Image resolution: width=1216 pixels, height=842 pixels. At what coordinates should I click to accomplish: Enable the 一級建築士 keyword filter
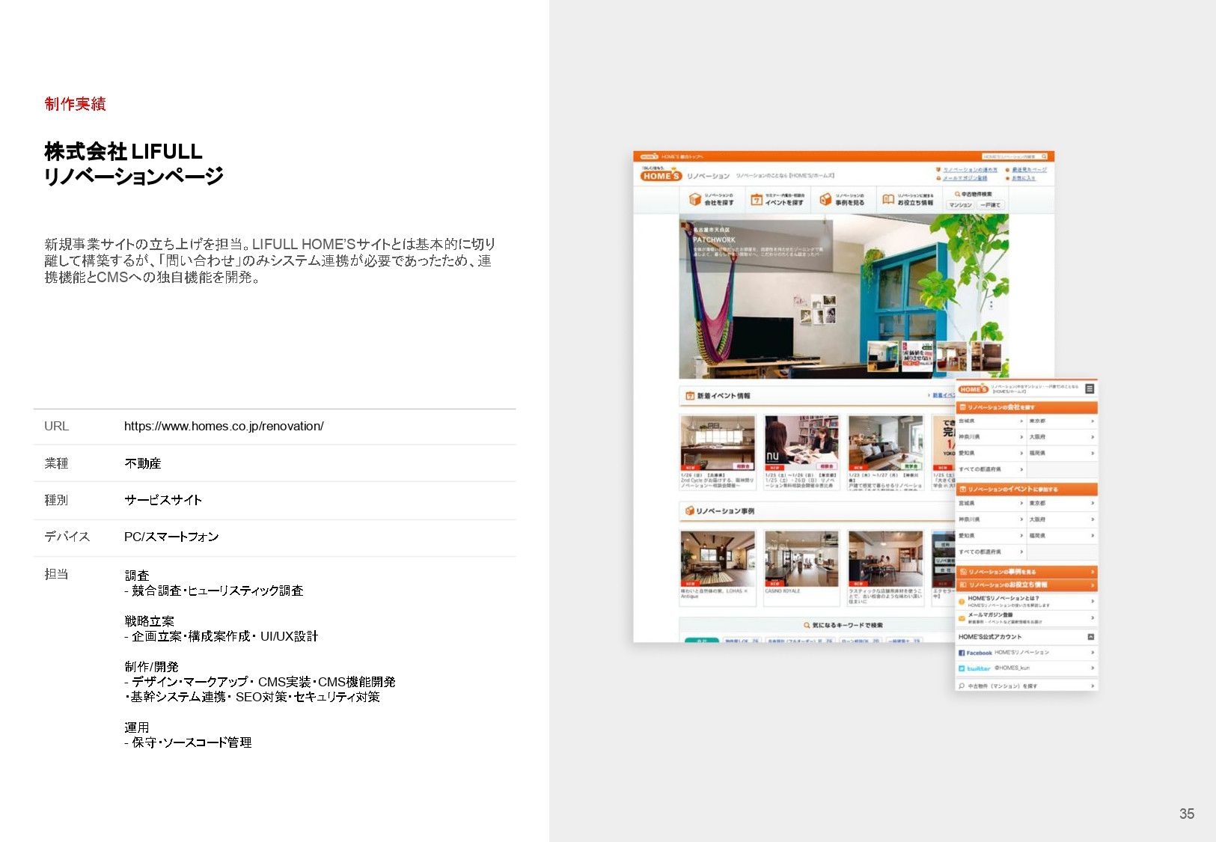[903, 640]
